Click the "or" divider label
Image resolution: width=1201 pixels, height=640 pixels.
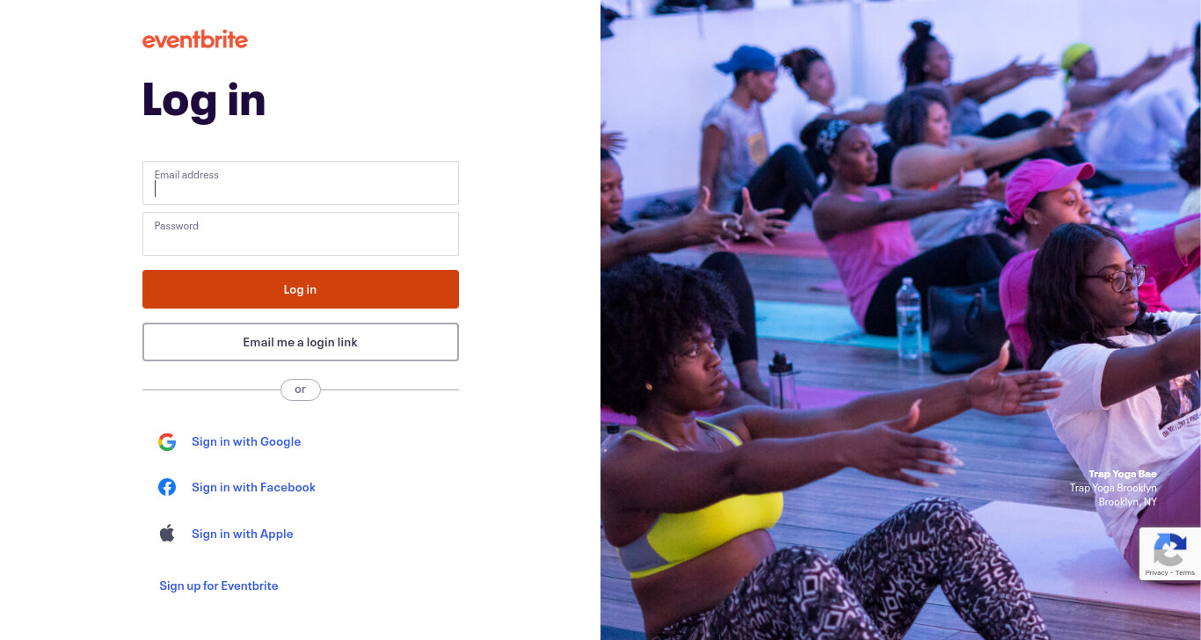(x=301, y=389)
